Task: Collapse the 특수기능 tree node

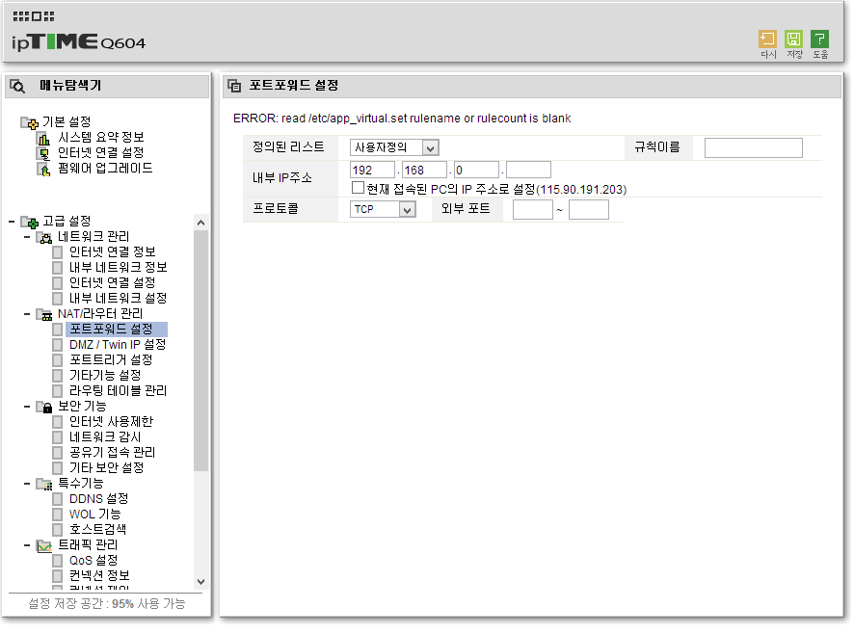Action: (27, 484)
